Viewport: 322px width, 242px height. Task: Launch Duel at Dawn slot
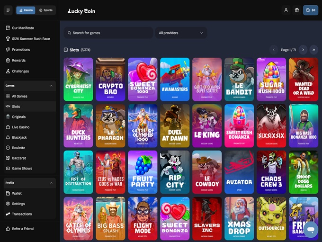click(x=175, y=125)
